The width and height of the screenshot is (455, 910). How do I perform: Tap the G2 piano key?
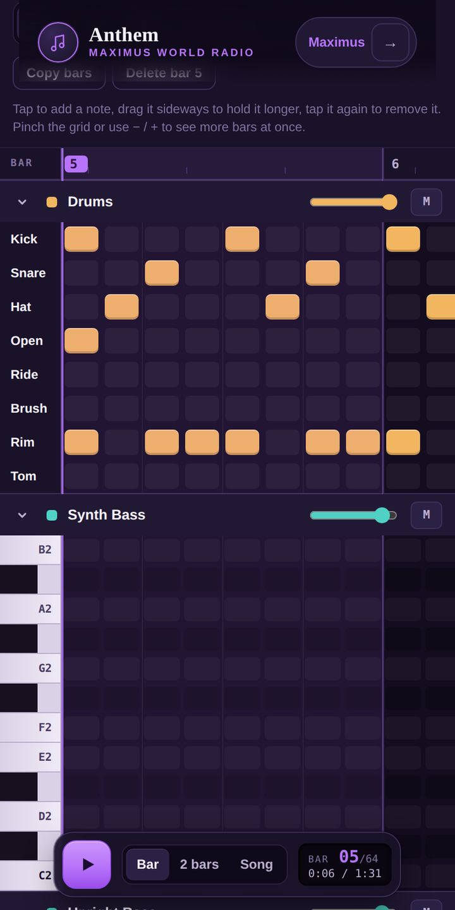(30, 668)
